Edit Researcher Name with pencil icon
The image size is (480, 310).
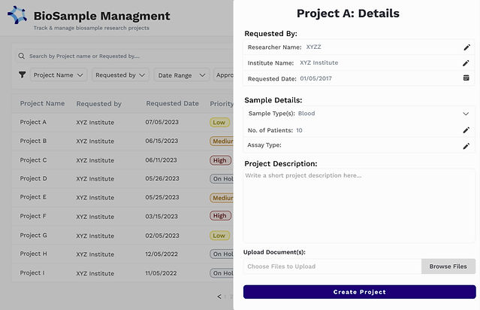click(x=466, y=47)
